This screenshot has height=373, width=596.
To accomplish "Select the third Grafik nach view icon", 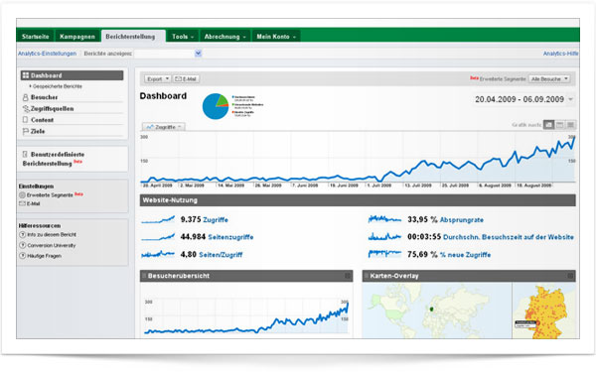I will pos(570,124).
